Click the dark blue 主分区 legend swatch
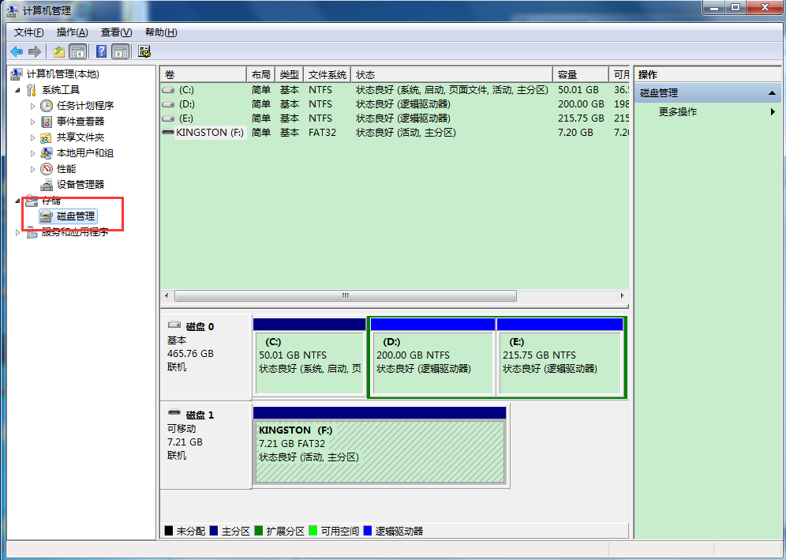This screenshot has width=786, height=560. 214,531
